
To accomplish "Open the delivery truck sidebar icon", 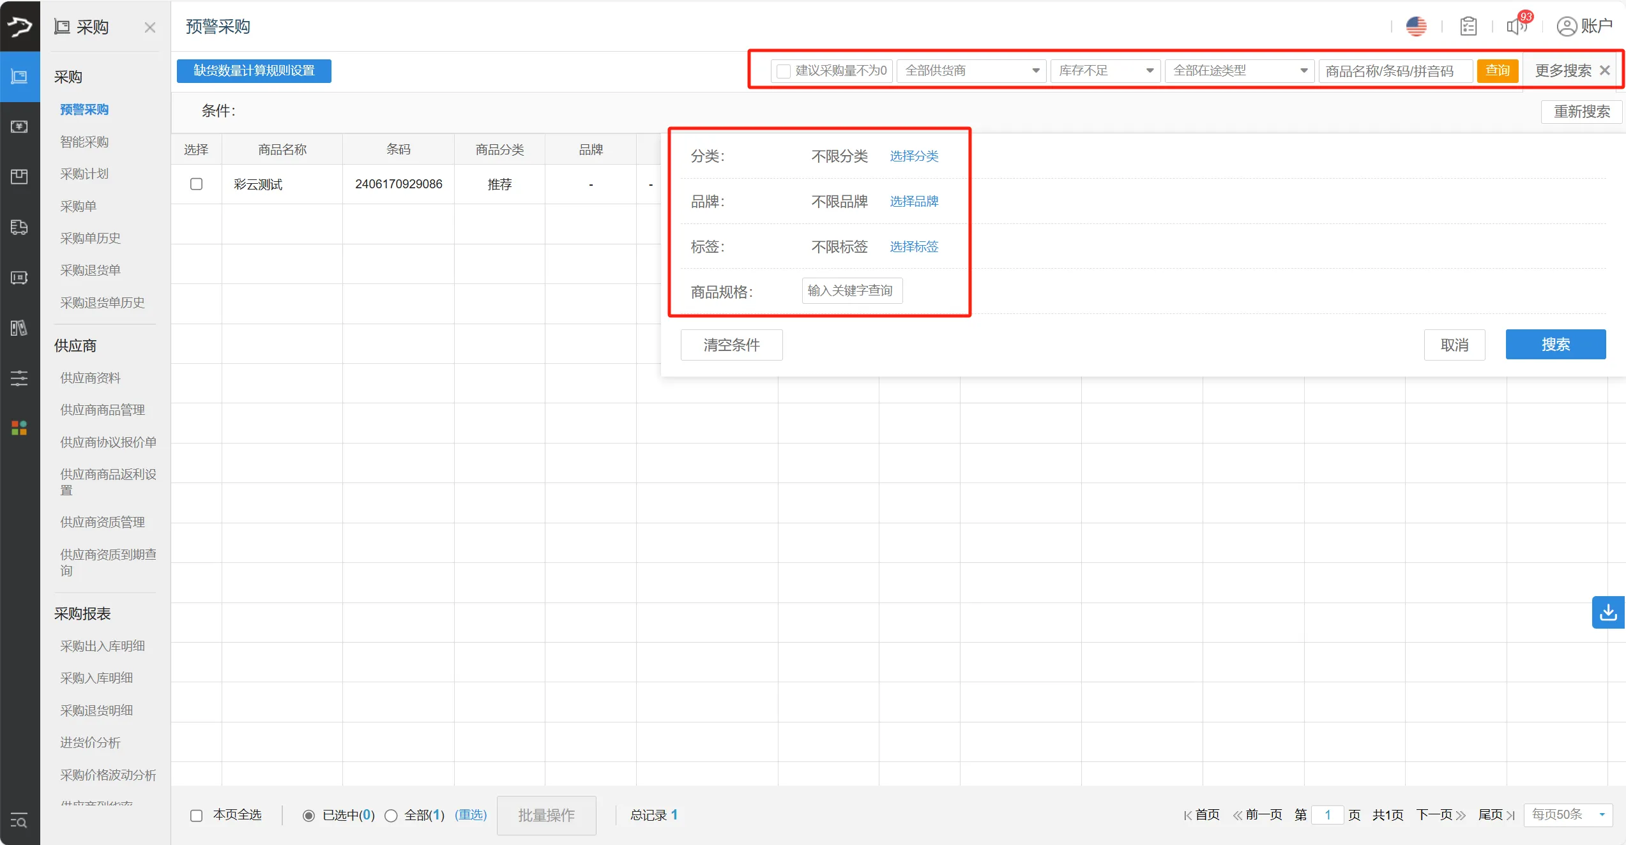I will 19,227.
